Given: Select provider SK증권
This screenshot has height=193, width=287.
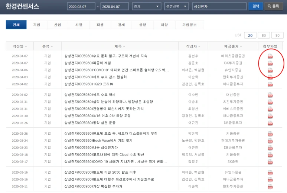Looking at the screenshot, I should [233, 161].
